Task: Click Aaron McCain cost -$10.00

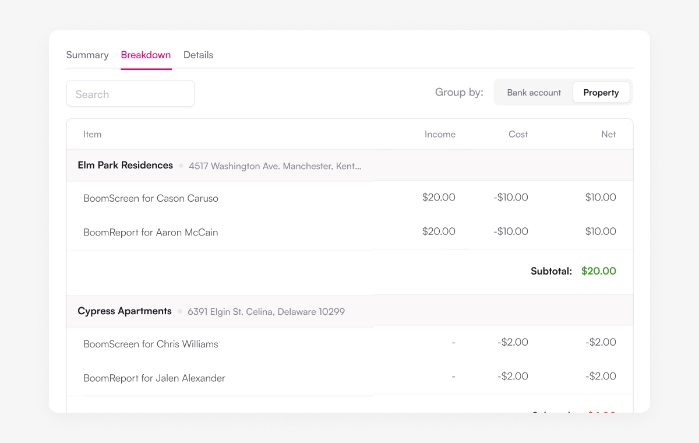Action: 510,231
